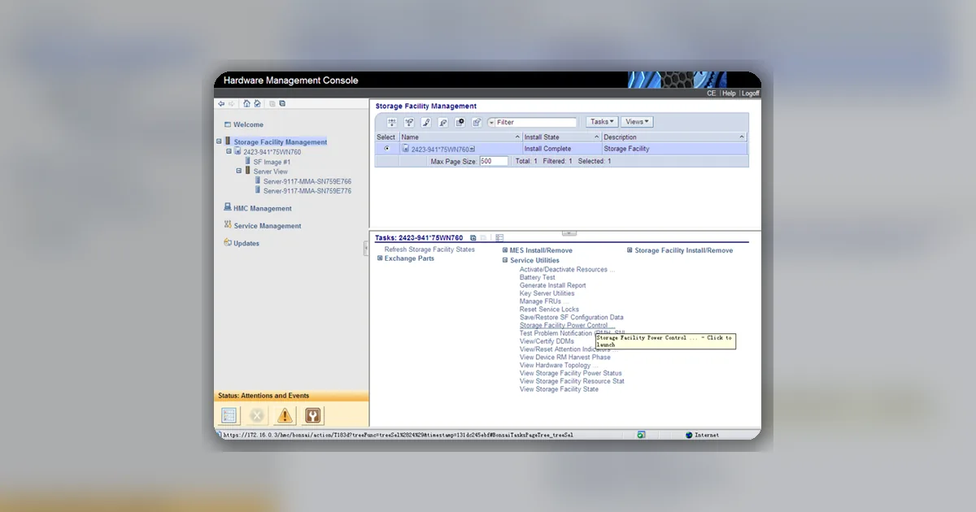976x512 pixels.
Task: Click the yellow warning triangle attention icon
Action: [x=285, y=415]
